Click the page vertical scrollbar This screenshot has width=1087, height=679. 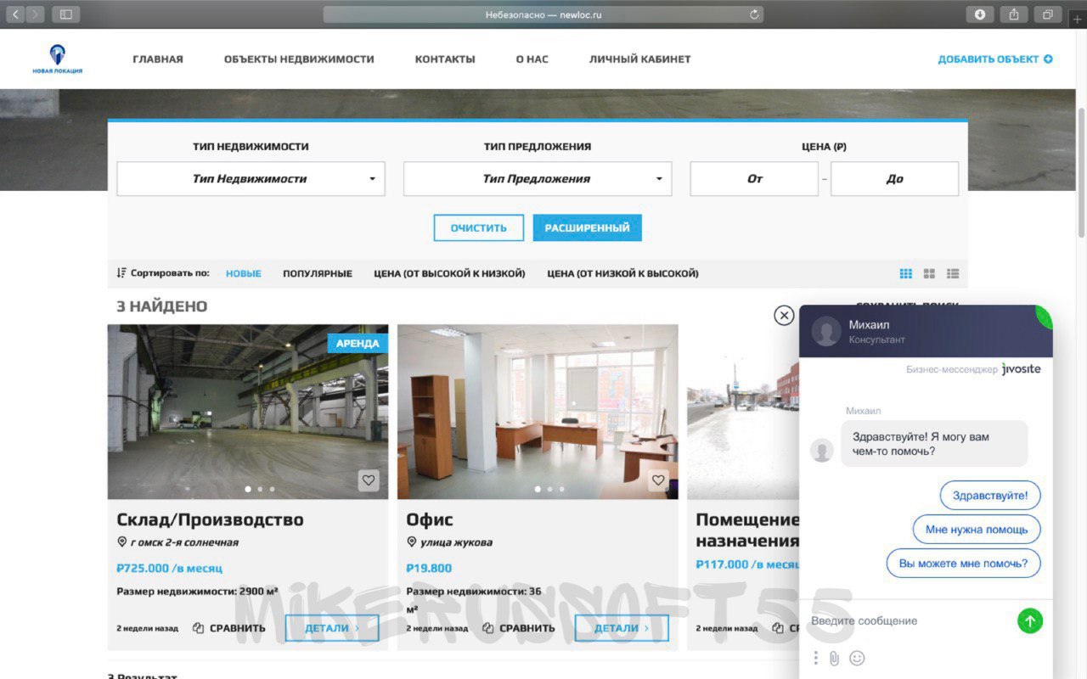click(x=1081, y=173)
